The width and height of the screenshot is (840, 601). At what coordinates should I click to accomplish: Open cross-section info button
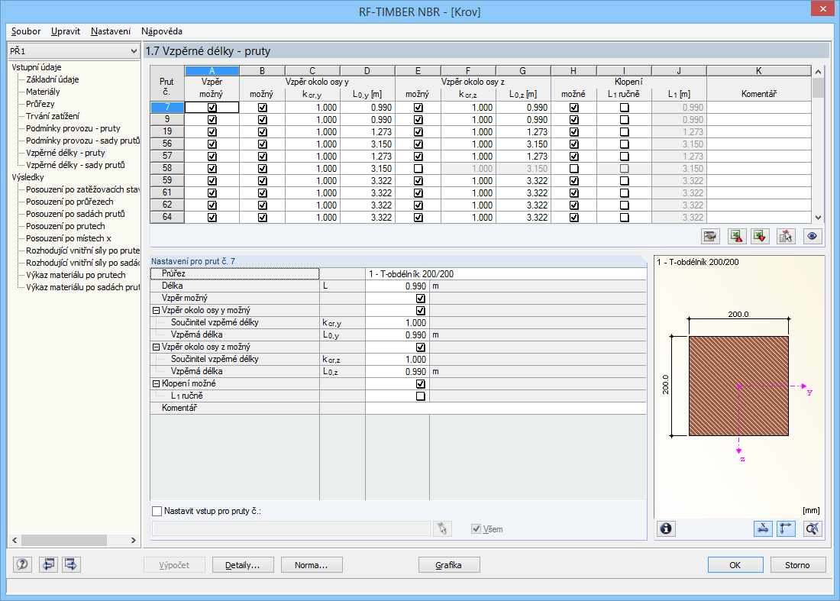[x=666, y=528]
